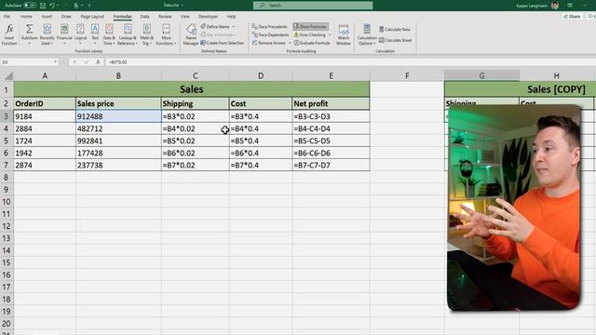Select row 10 header
Viewport: 596px width, 335px height.
coord(7,202)
